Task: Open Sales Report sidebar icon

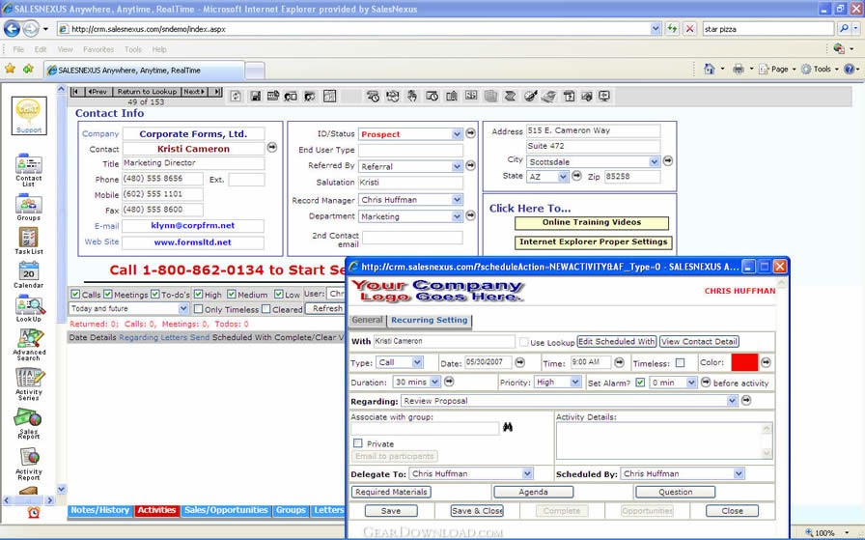Action: pyautogui.click(x=29, y=424)
